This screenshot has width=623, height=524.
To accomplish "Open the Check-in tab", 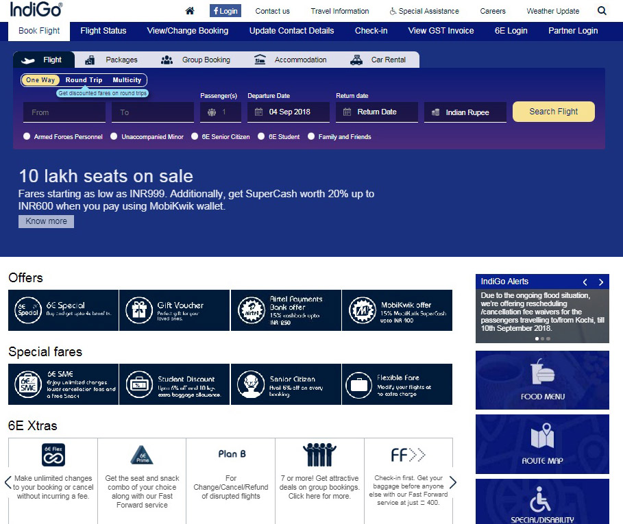I will coord(371,31).
